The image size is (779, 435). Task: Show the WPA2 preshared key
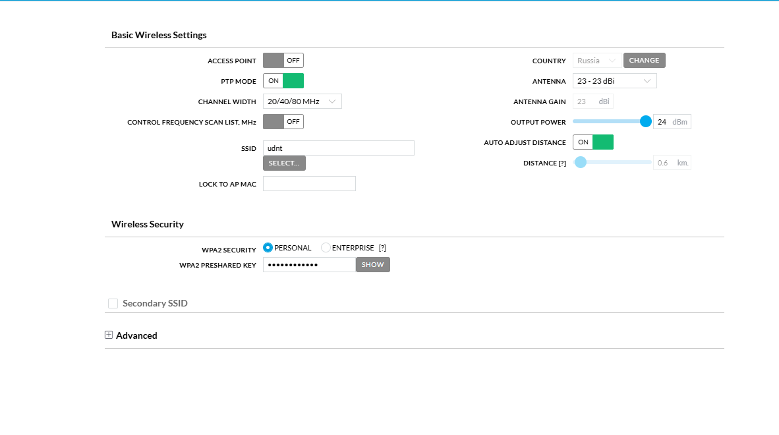click(x=372, y=265)
